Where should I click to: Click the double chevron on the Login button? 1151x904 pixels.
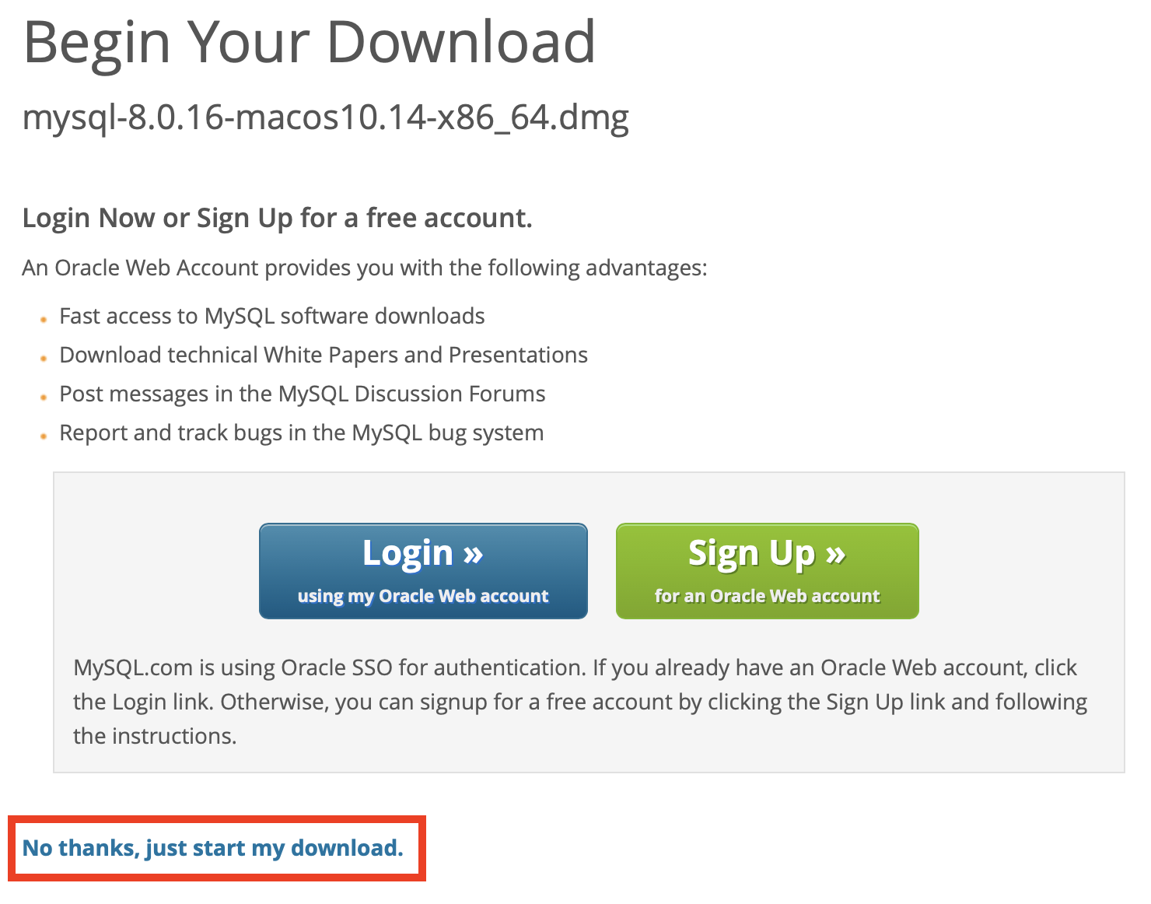pyautogui.click(x=473, y=555)
